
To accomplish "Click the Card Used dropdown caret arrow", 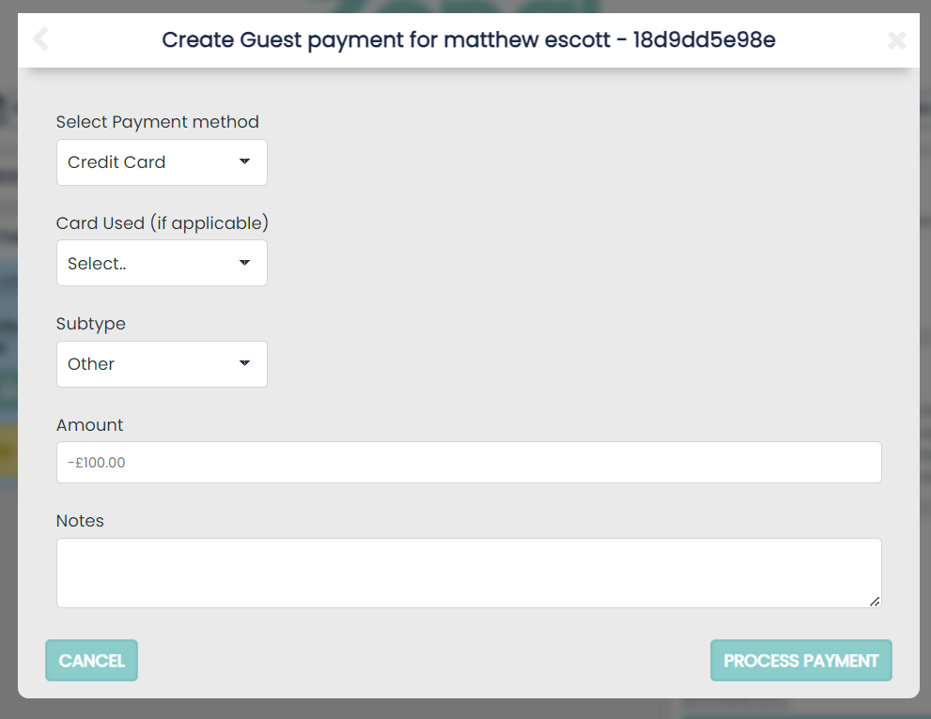I will click(x=244, y=262).
